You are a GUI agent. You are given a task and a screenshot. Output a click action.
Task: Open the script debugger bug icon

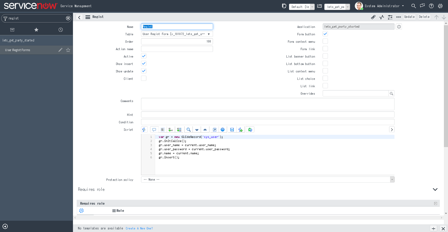click(250, 129)
